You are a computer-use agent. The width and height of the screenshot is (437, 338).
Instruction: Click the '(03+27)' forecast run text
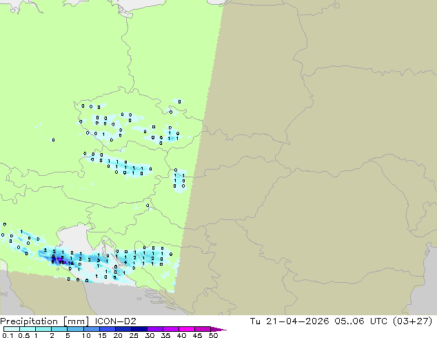pos(413,321)
